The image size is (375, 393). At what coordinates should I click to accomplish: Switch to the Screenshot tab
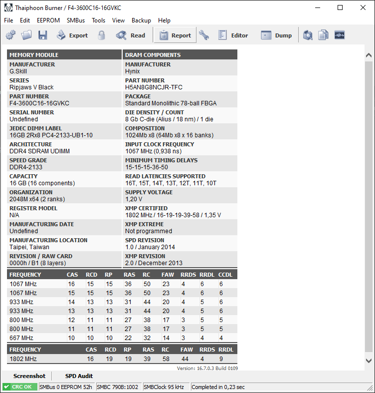29,376
